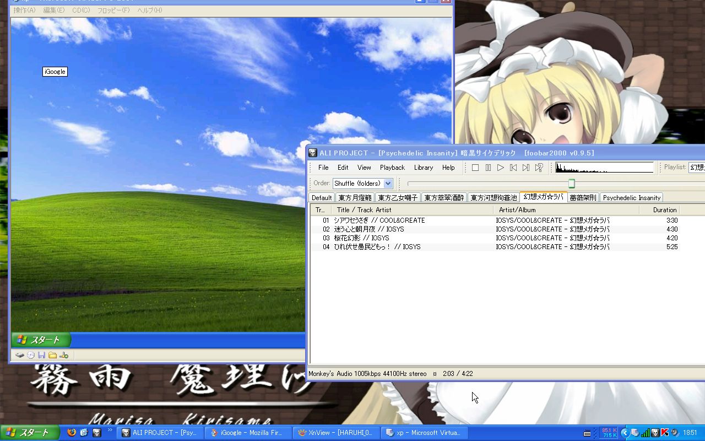This screenshot has width=705, height=441.
Task: Select track 04 ひれ伏せ愚民どもっ！ // IOSYS
Action: (x=495, y=247)
